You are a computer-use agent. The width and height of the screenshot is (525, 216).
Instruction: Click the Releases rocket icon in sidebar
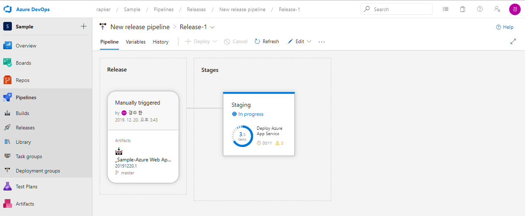click(x=7, y=127)
